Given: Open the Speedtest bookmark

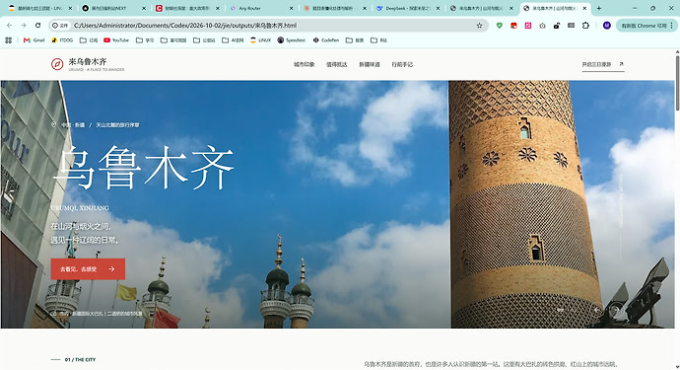Looking at the screenshot, I should tap(292, 39).
